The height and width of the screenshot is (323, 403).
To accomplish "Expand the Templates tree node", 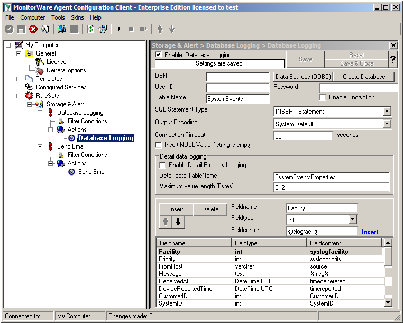I will [x=19, y=79].
